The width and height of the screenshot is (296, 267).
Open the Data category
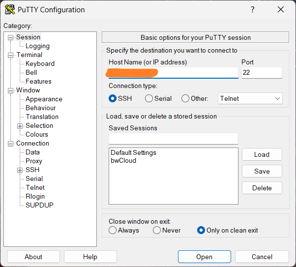32,152
